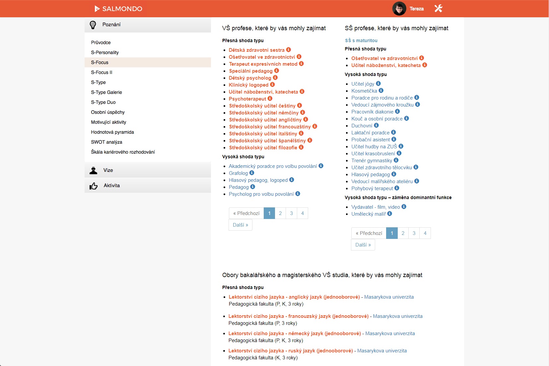The width and height of the screenshot is (549, 366).
Task: Click Další under SŠ profese list
Action: 363,245
